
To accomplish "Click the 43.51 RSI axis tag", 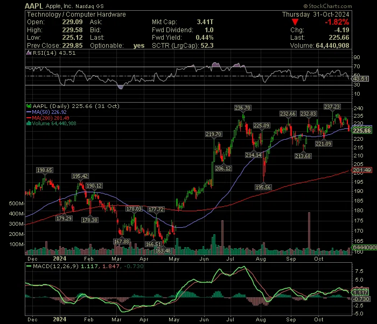I will coord(360,78).
